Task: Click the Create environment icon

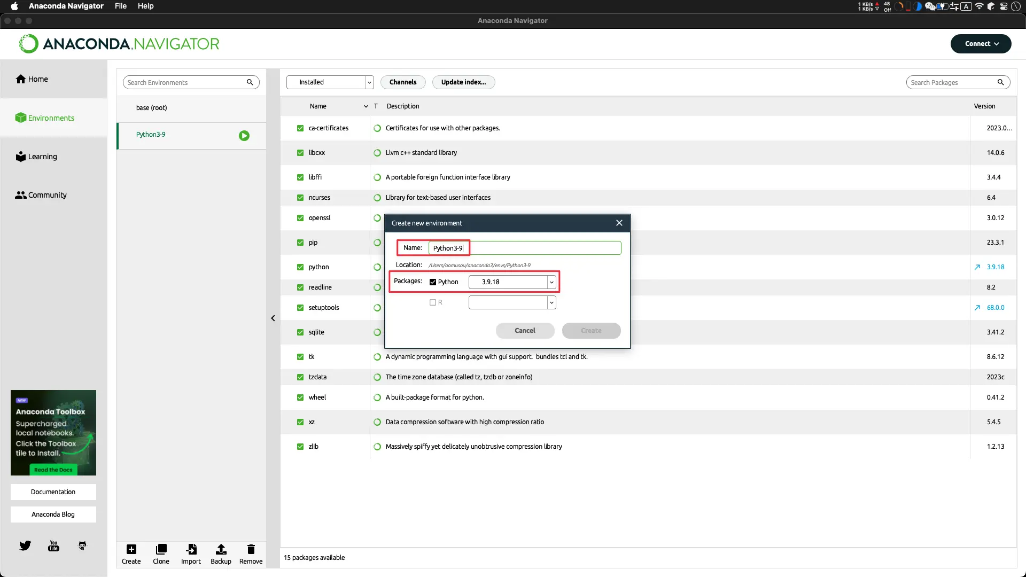Action: (131, 550)
